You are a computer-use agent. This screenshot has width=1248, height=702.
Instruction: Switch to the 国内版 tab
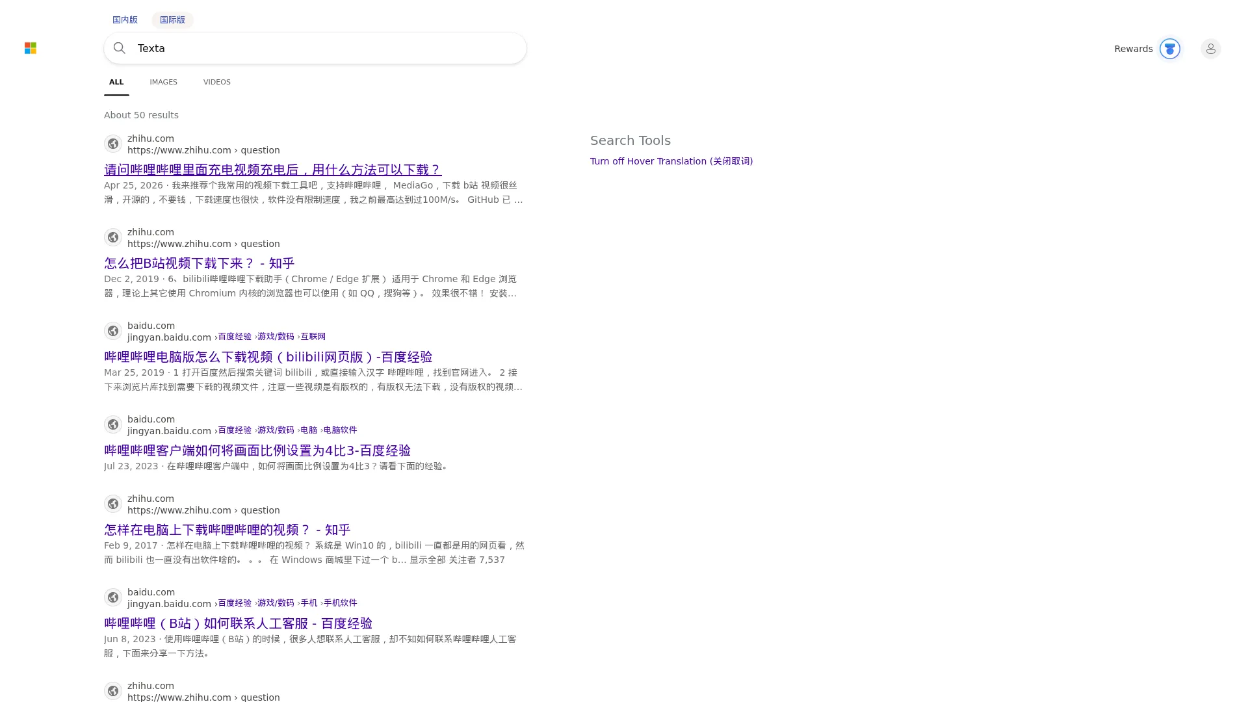point(125,19)
